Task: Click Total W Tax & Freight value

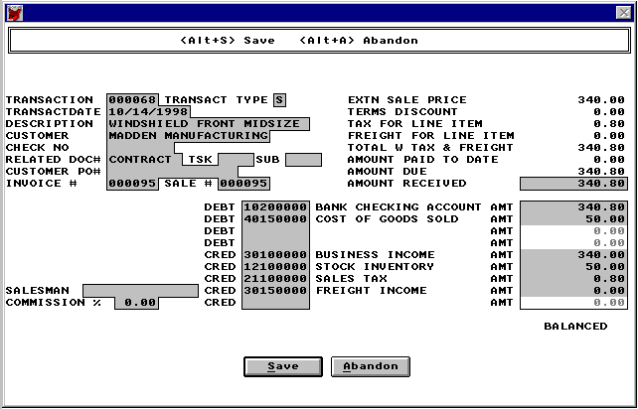Action: (x=601, y=148)
